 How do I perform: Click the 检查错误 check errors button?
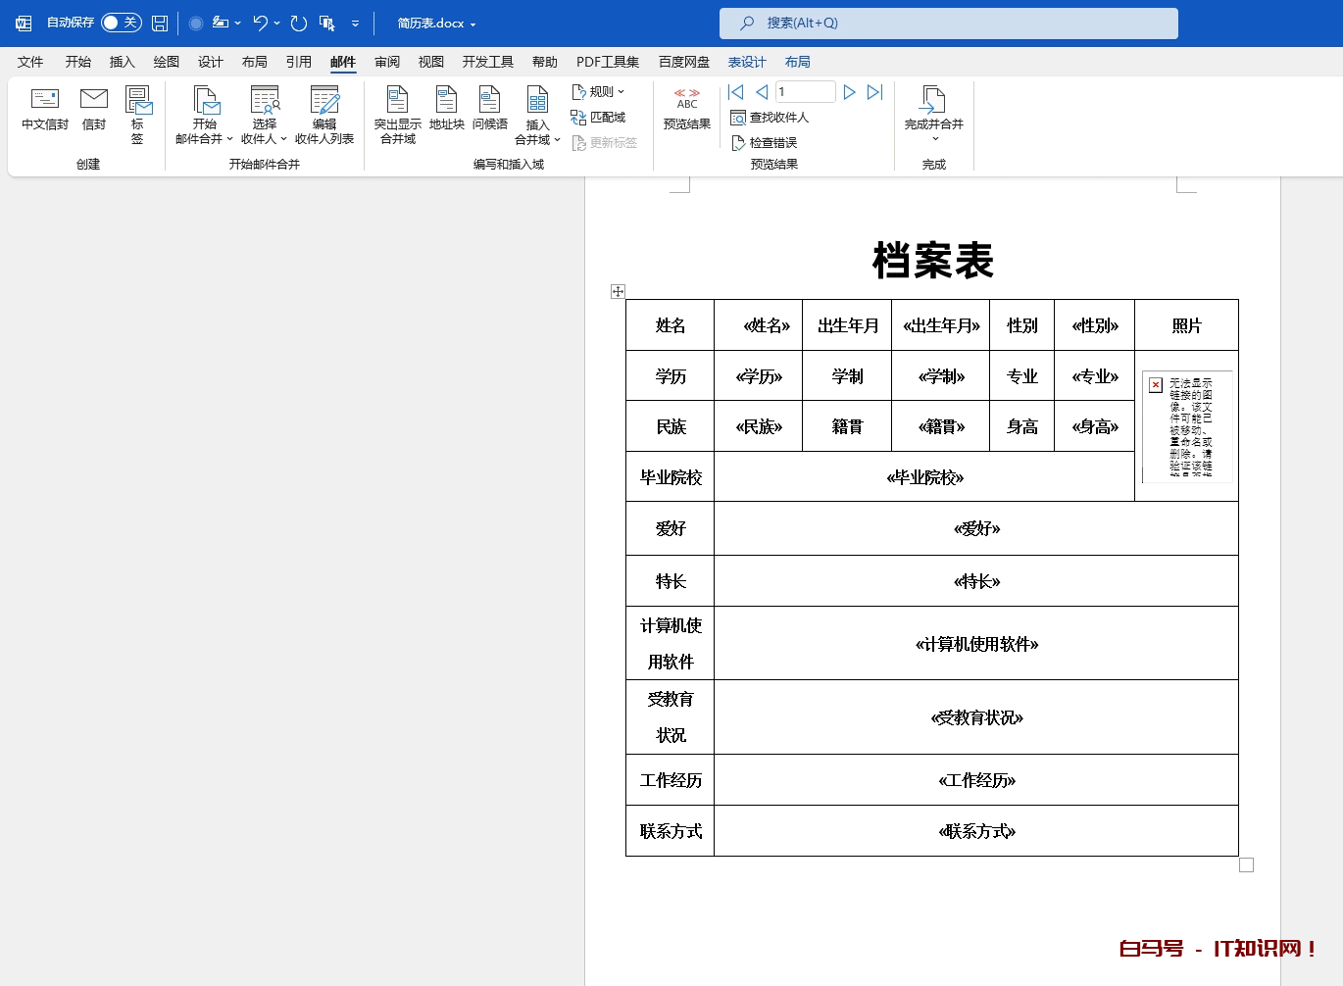point(766,143)
